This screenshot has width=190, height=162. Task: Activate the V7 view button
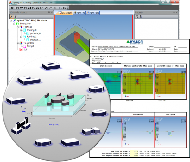tap(41, 7)
